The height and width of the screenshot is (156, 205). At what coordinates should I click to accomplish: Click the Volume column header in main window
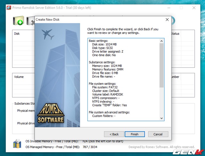[x=19, y=77]
